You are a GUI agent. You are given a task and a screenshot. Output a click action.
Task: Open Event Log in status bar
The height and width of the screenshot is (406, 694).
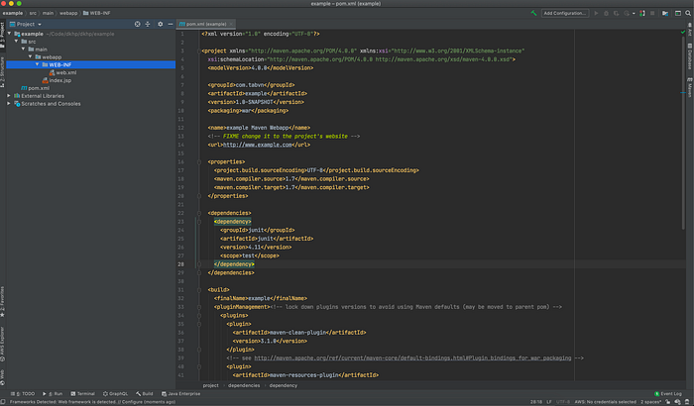(669, 393)
